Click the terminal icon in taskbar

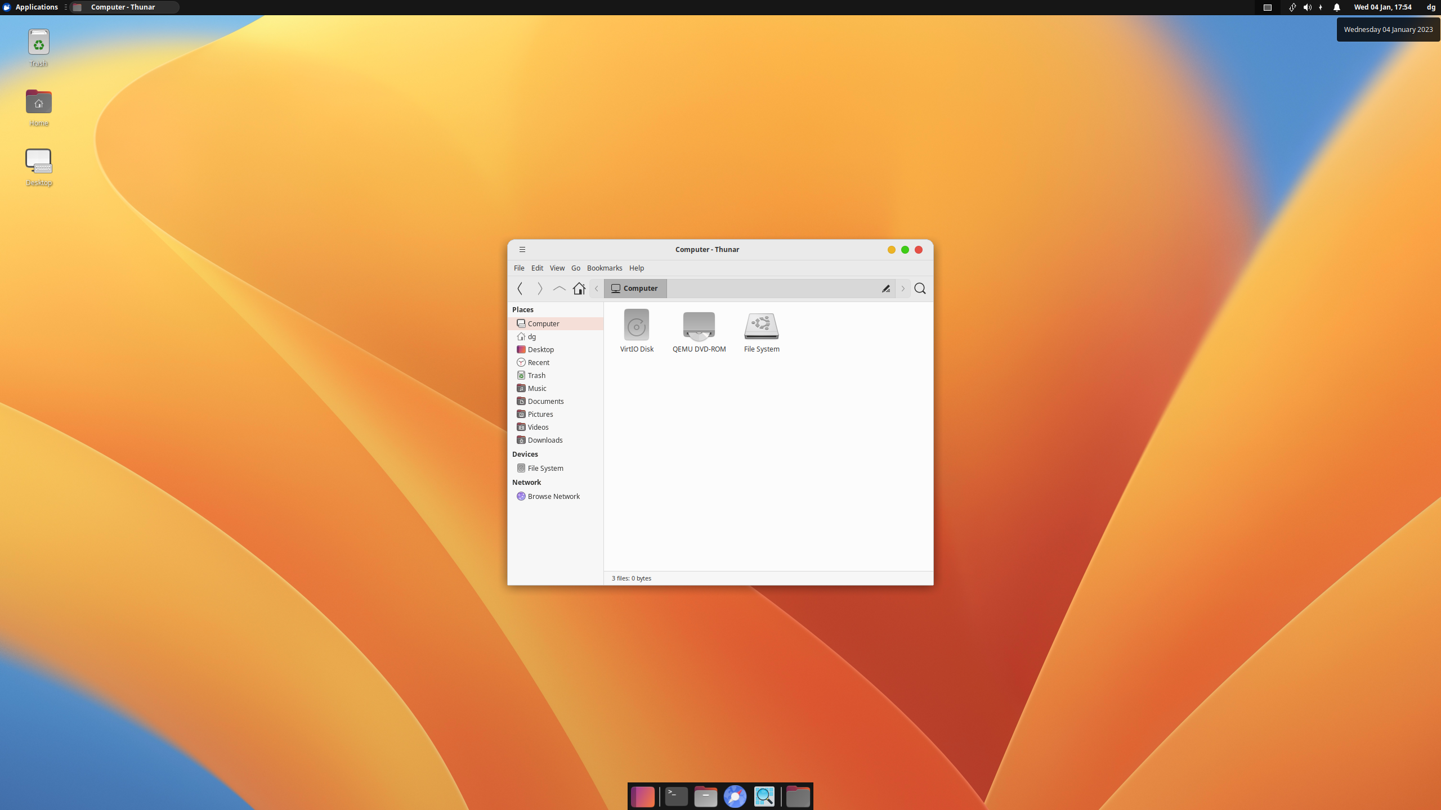point(674,795)
